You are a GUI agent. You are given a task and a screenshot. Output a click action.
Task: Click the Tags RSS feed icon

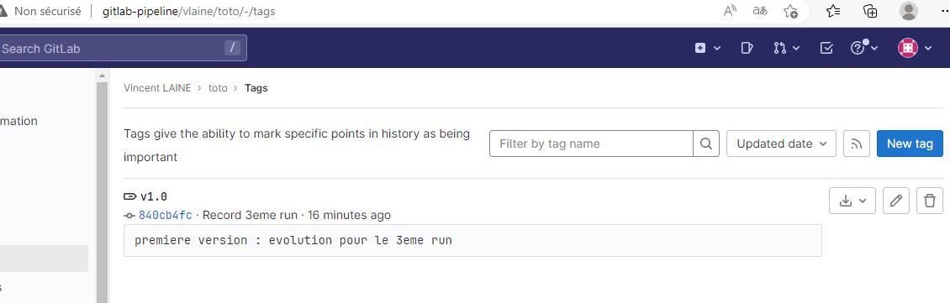857,144
